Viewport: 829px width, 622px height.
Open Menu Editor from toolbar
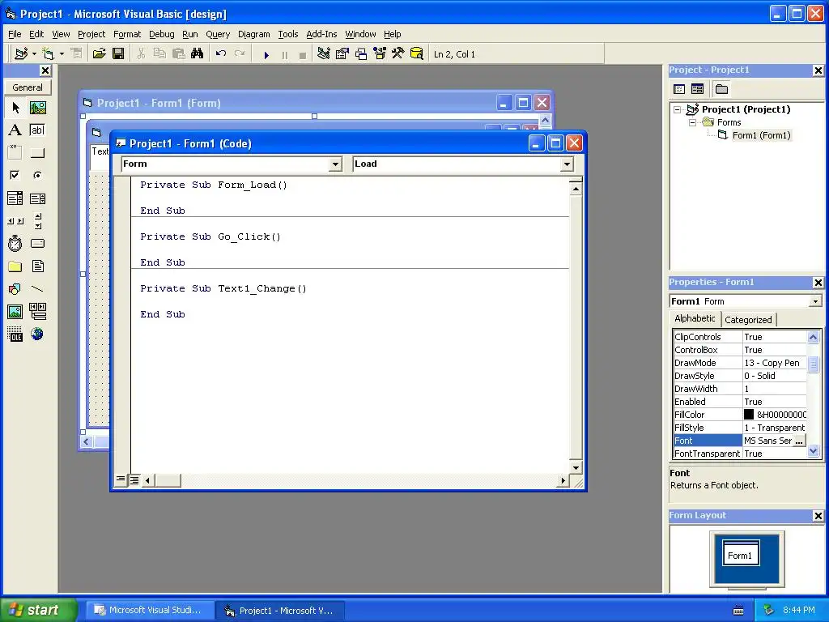(x=77, y=54)
